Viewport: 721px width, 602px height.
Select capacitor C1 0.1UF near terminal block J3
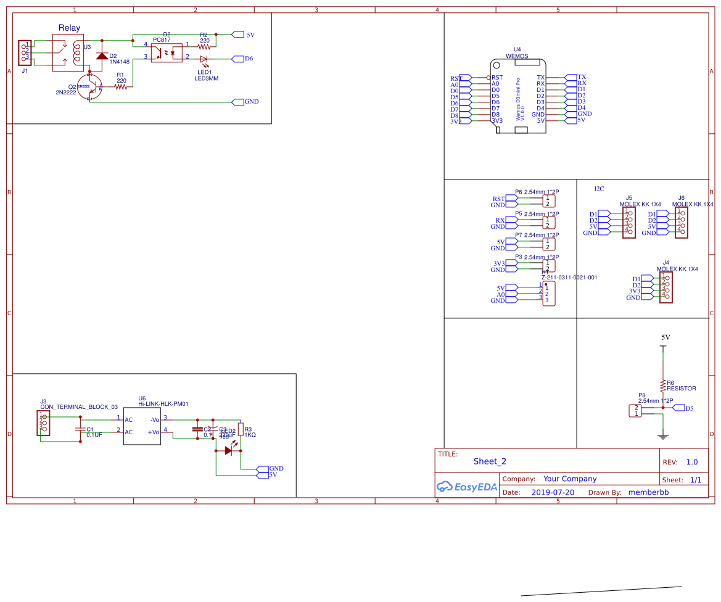79,428
